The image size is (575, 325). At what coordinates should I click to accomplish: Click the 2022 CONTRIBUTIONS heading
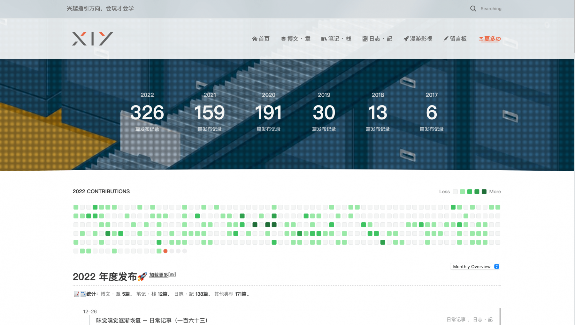[101, 191]
